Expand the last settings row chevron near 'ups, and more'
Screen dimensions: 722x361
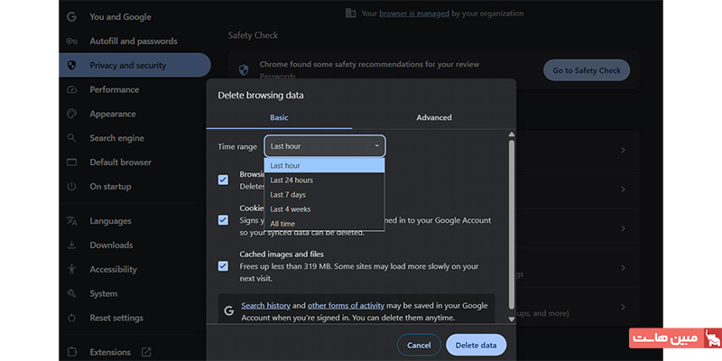pos(623,307)
